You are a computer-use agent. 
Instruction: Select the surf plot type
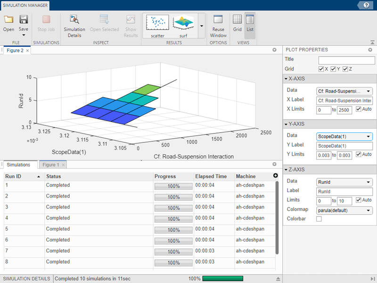[x=183, y=25]
